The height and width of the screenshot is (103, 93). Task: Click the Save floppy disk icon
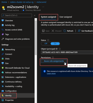(43, 31)
